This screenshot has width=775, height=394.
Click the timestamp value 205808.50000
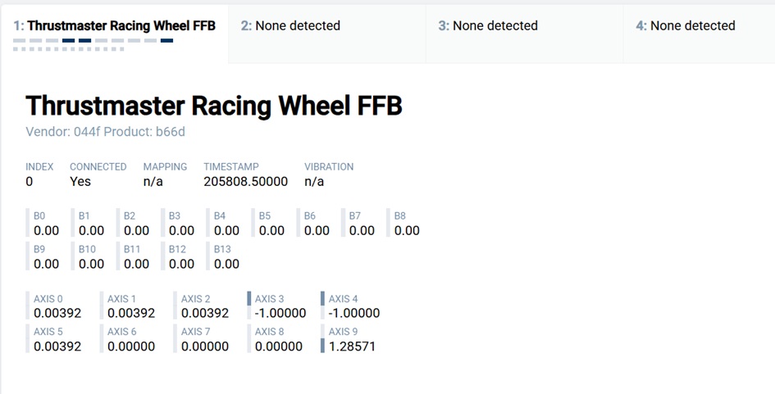click(245, 182)
